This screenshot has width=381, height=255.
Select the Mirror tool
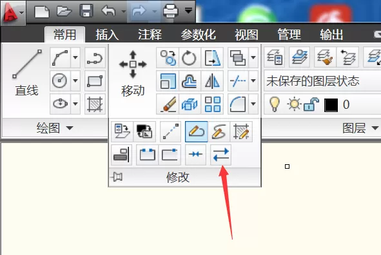(x=212, y=81)
